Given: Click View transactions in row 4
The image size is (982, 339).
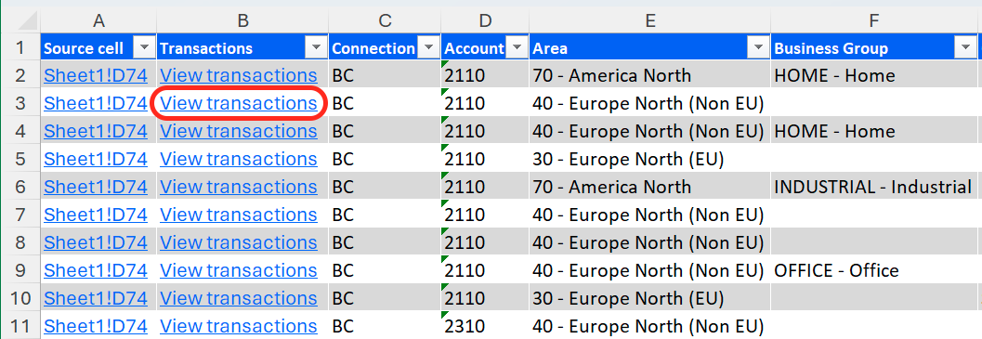Looking at the screenshot, I should (x=239, y=131).
